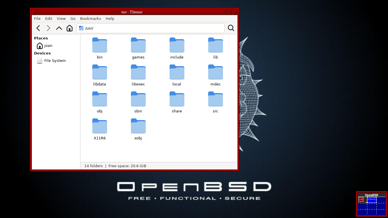Select the xterm mini window in the pager
This screenshot has height=218, width=388.
(372, 200)
